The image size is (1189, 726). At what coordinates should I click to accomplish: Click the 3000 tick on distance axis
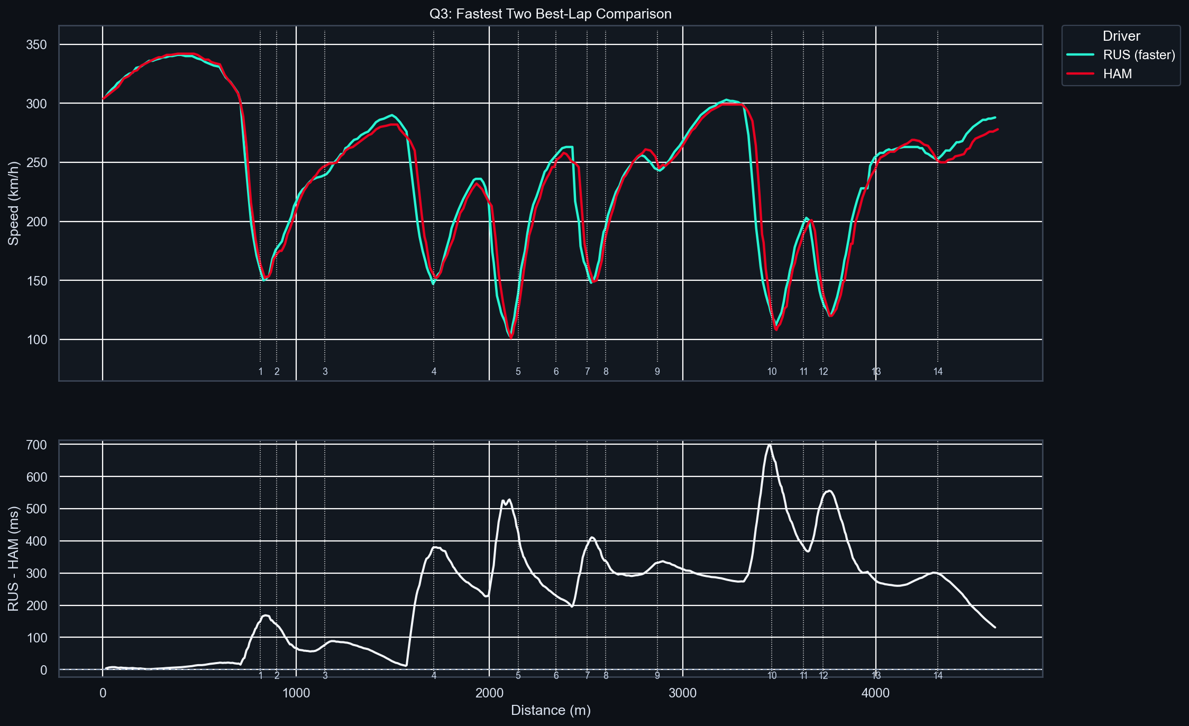click(x=683, y=693)
